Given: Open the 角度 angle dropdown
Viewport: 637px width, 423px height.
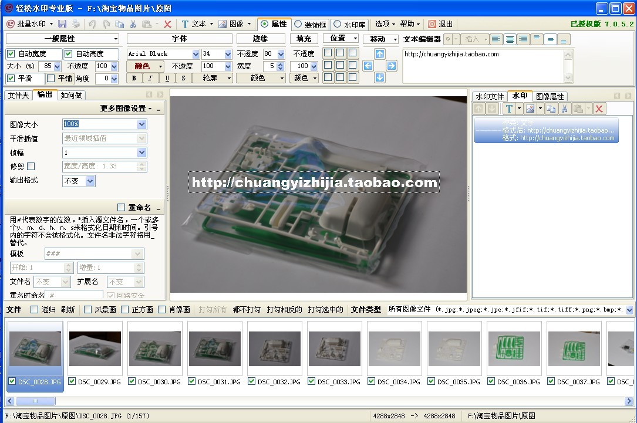Looking at the screenshot, I should coord(114,79).
